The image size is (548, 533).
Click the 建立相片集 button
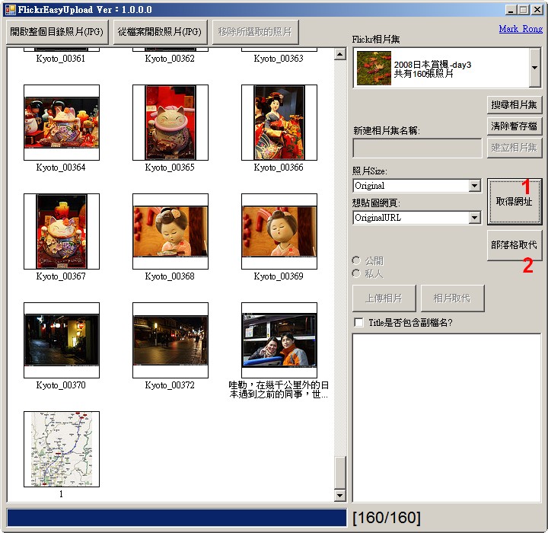(x=514, y=148)
